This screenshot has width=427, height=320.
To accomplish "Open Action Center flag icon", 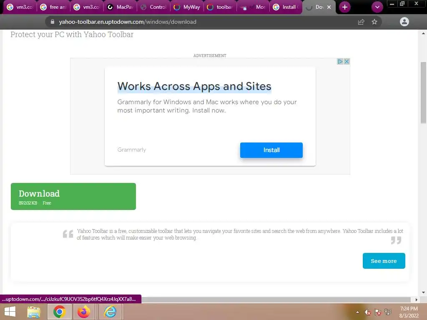I will click(x=378, y=312).
